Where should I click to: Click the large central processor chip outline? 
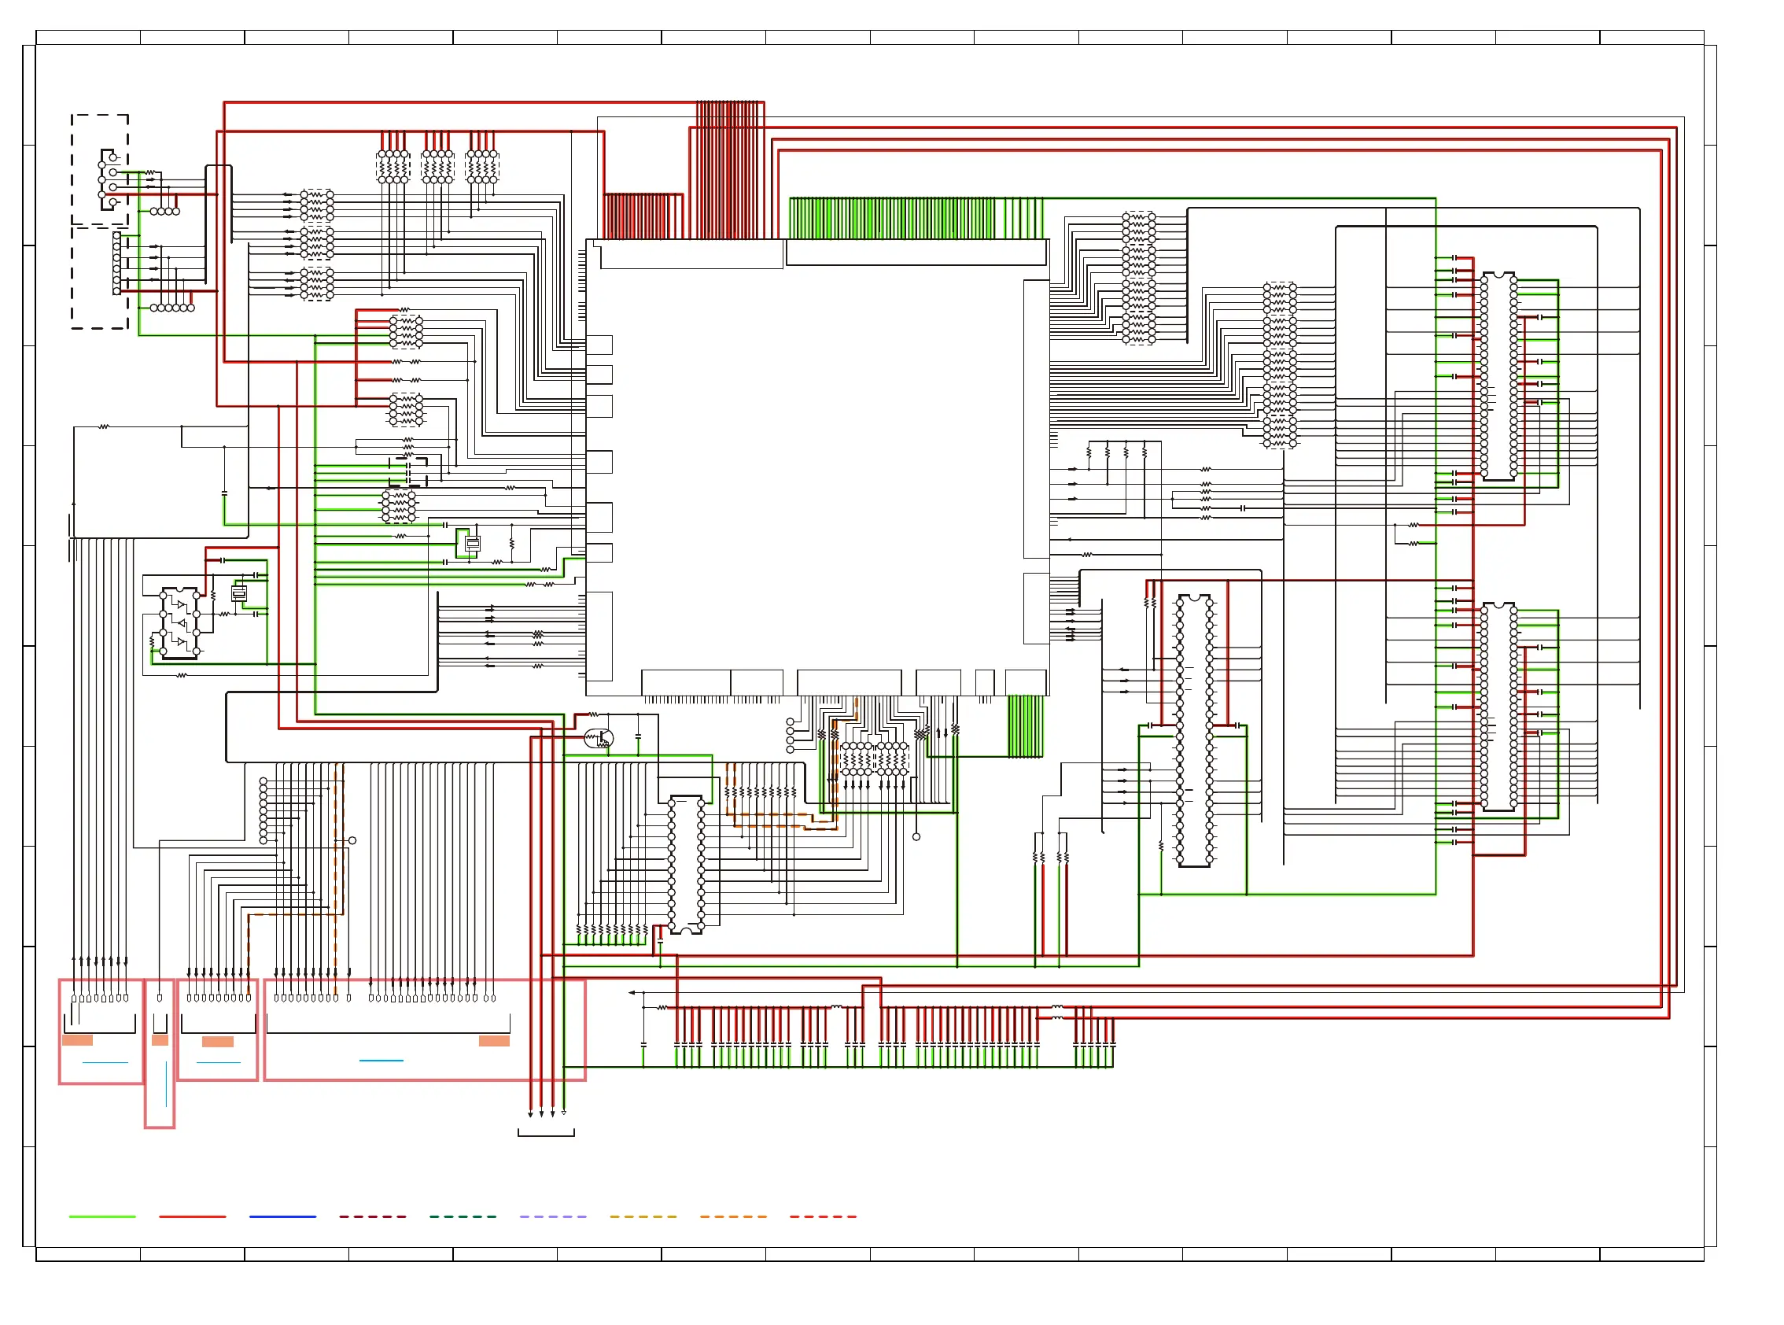pos(817,467)
